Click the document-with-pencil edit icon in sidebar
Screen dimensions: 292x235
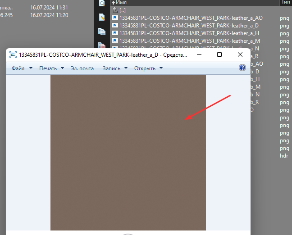tap(102, 17)
